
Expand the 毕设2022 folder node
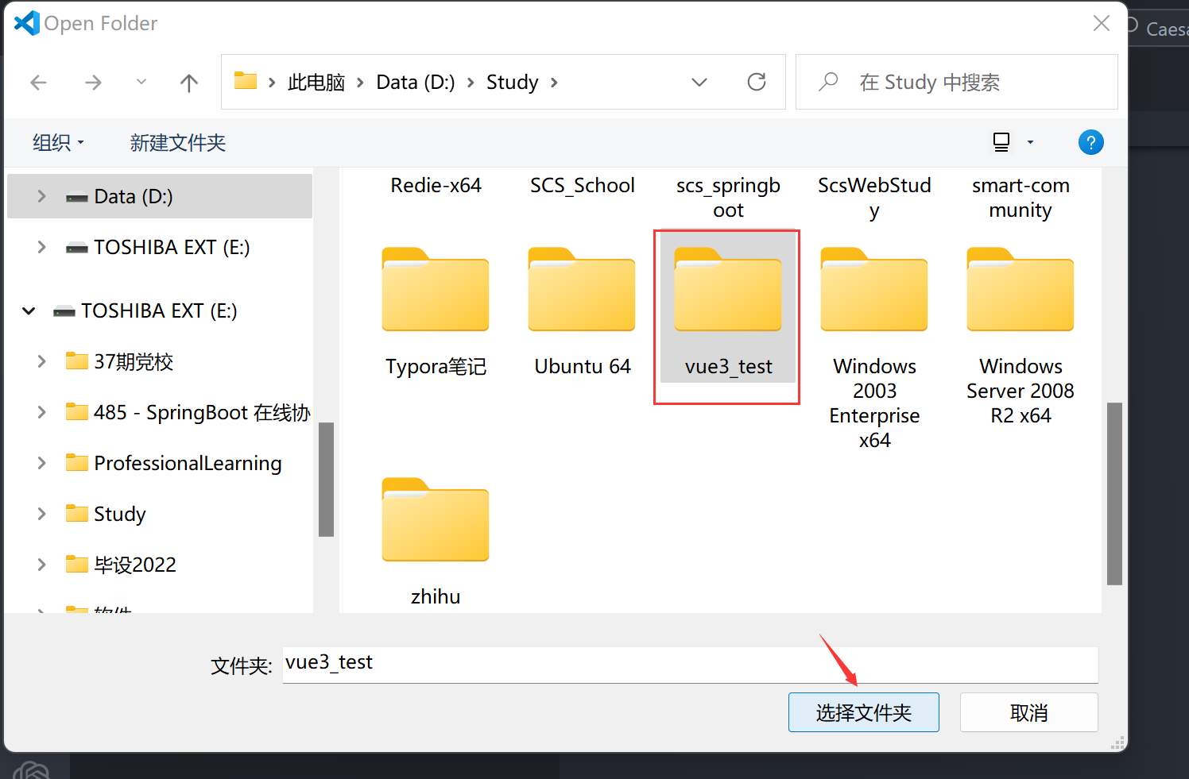click(x=41, y=565)
